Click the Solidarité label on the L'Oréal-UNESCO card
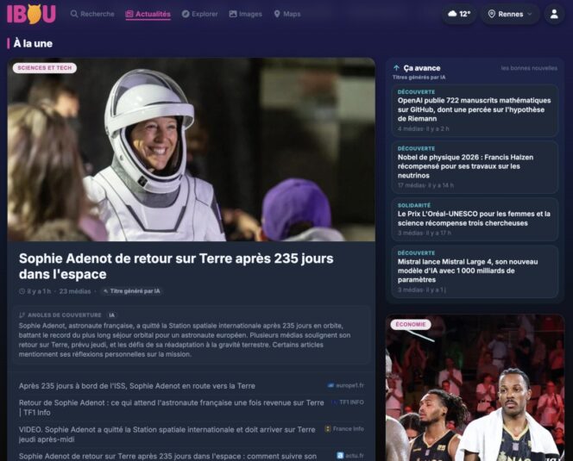573x461 pixels. pyautogui.click(x=414, y=205)
